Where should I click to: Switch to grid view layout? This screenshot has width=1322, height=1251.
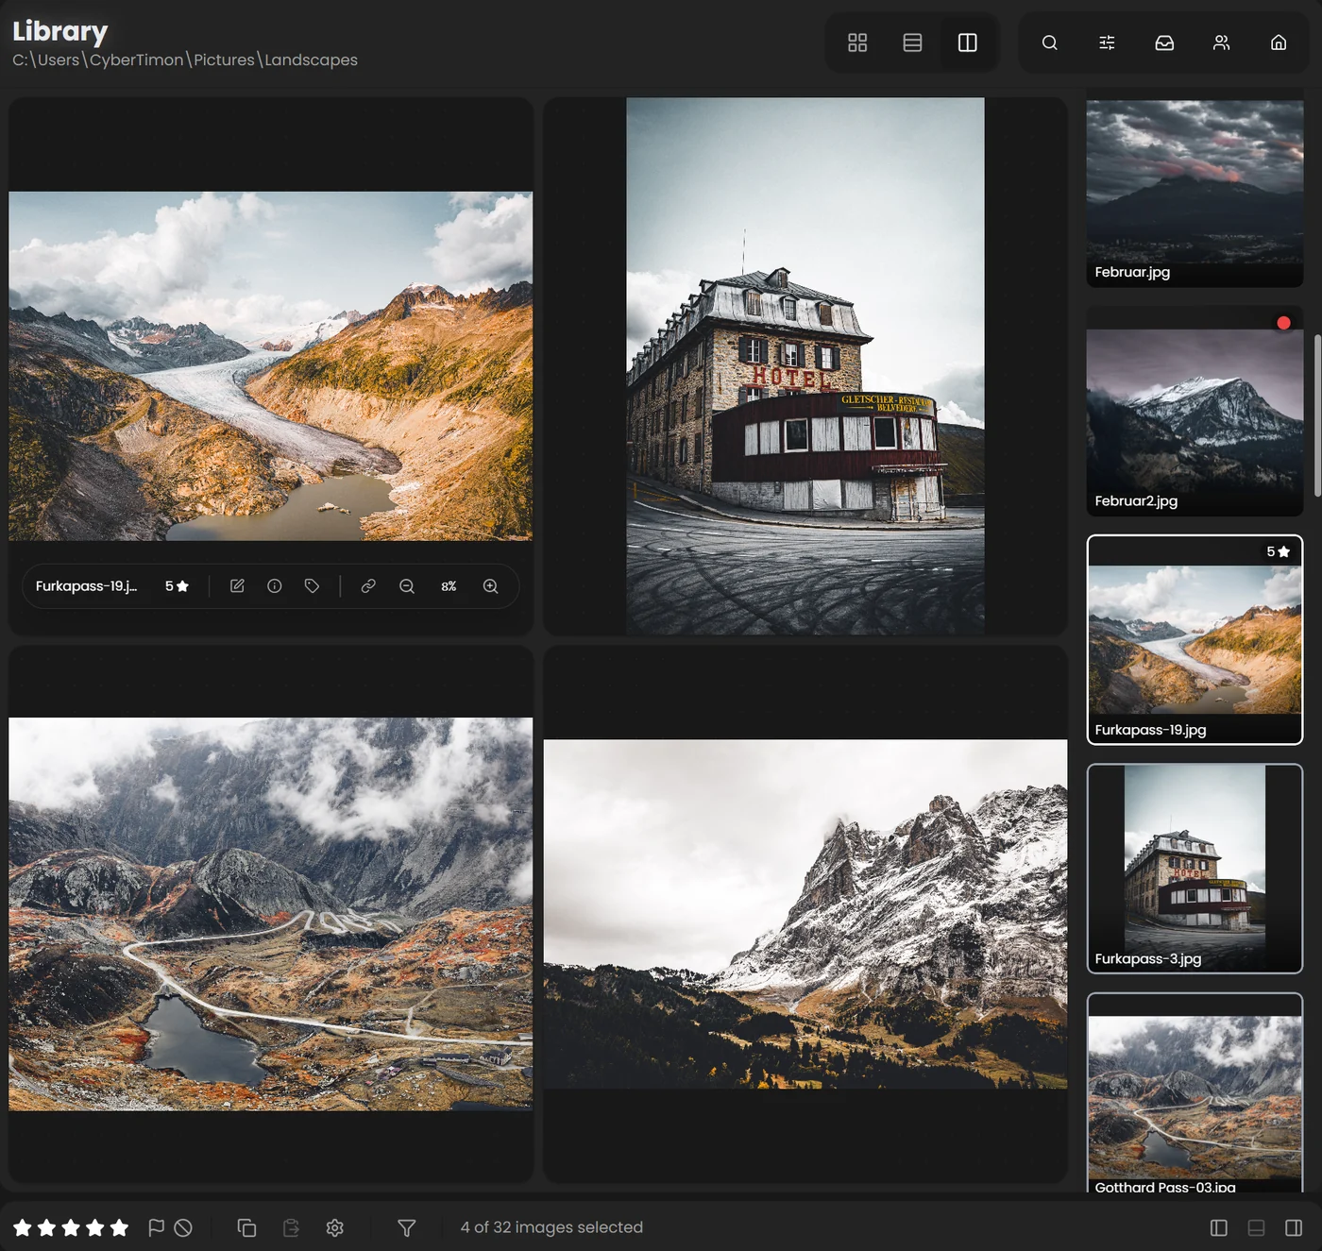[857, 42]
